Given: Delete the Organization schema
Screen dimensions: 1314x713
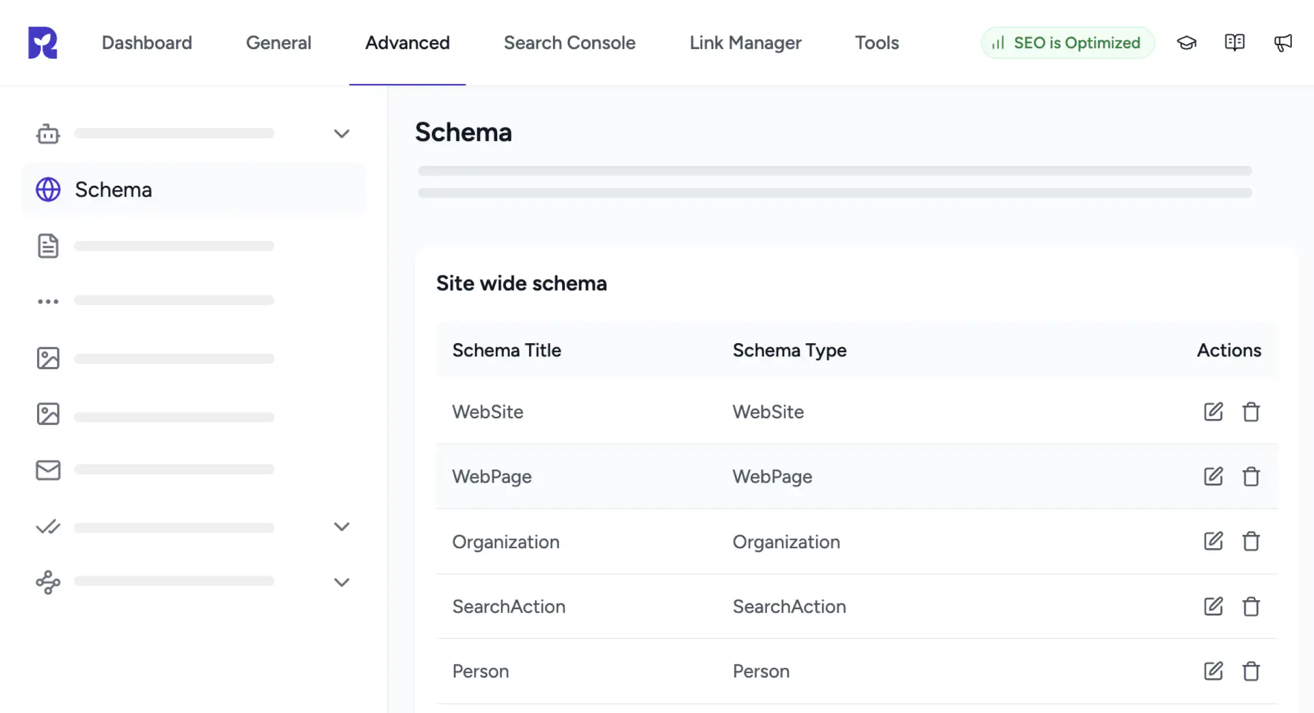Looking at the screenshot, I should click(1251, 541).
